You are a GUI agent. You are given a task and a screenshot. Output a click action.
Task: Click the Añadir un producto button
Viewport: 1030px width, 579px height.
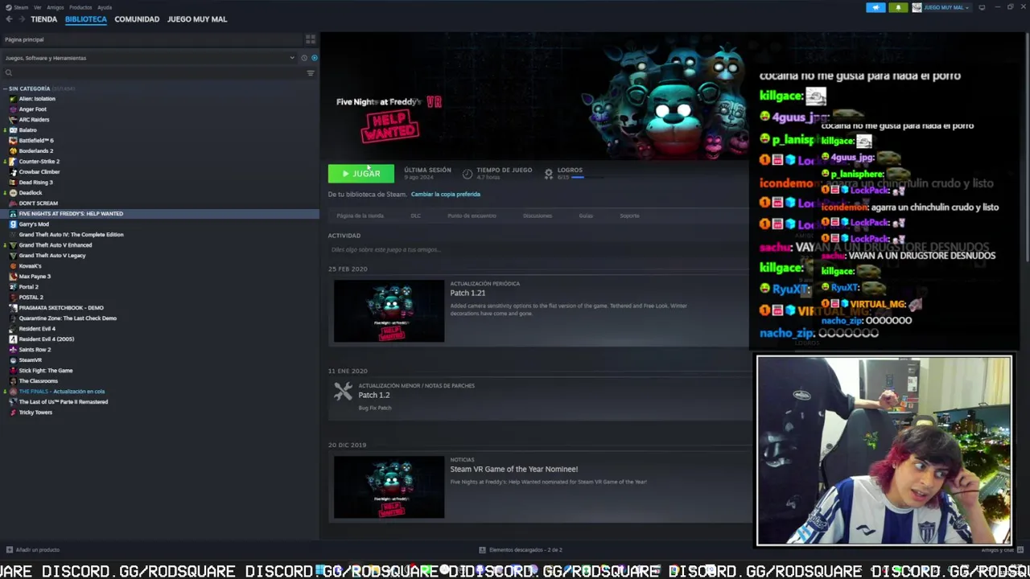33,550
